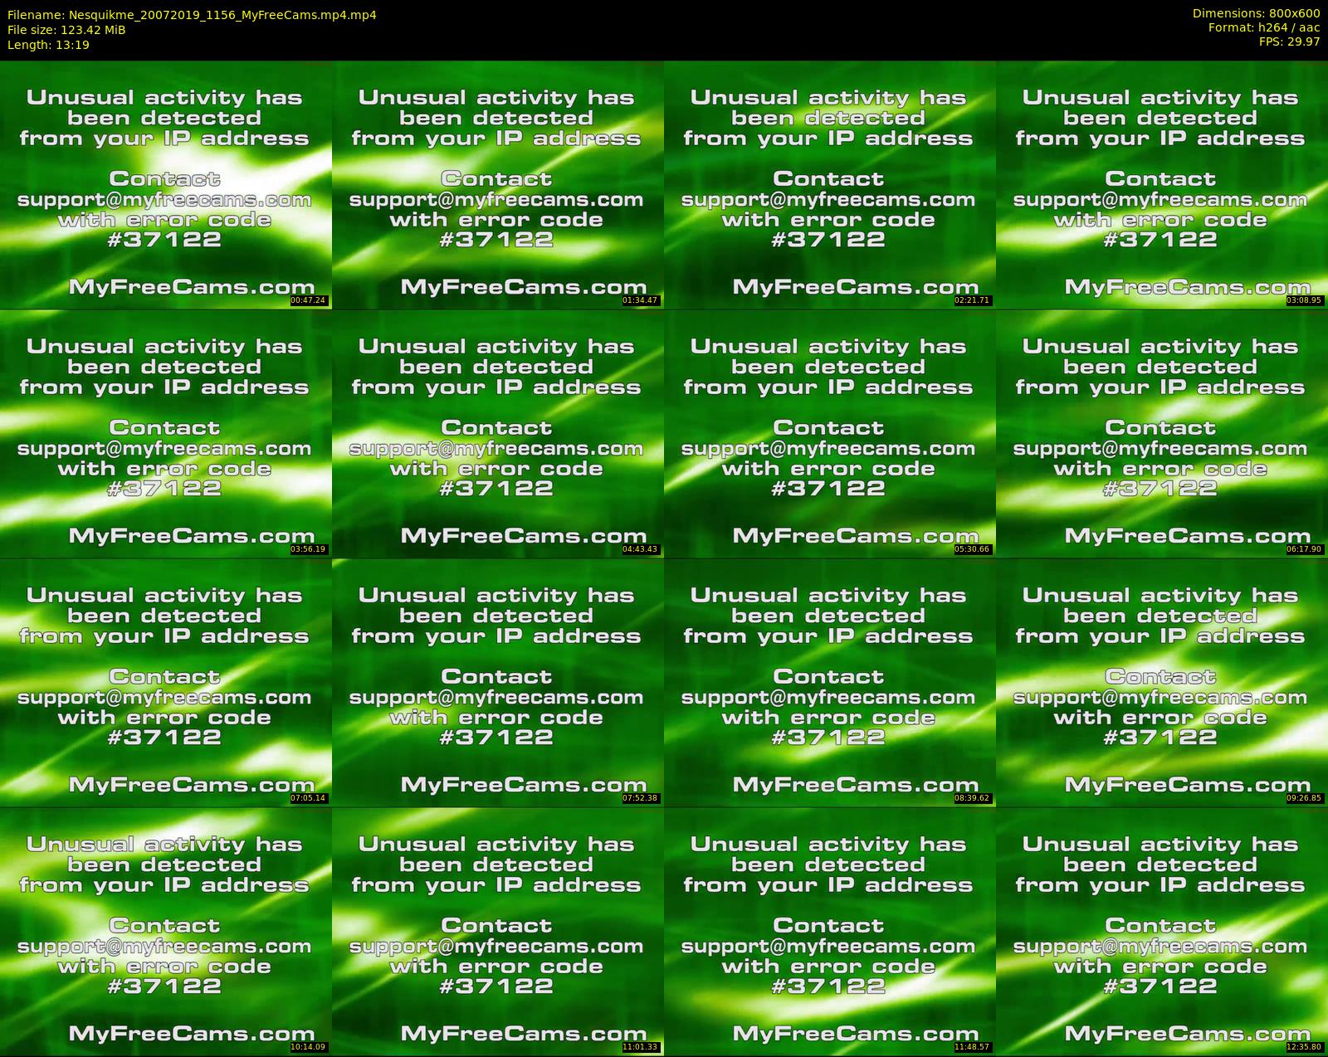Select the thumbnail timestamped 06:17.90
This screenshot has height=1057, width=1328.
click(1161, 433)
